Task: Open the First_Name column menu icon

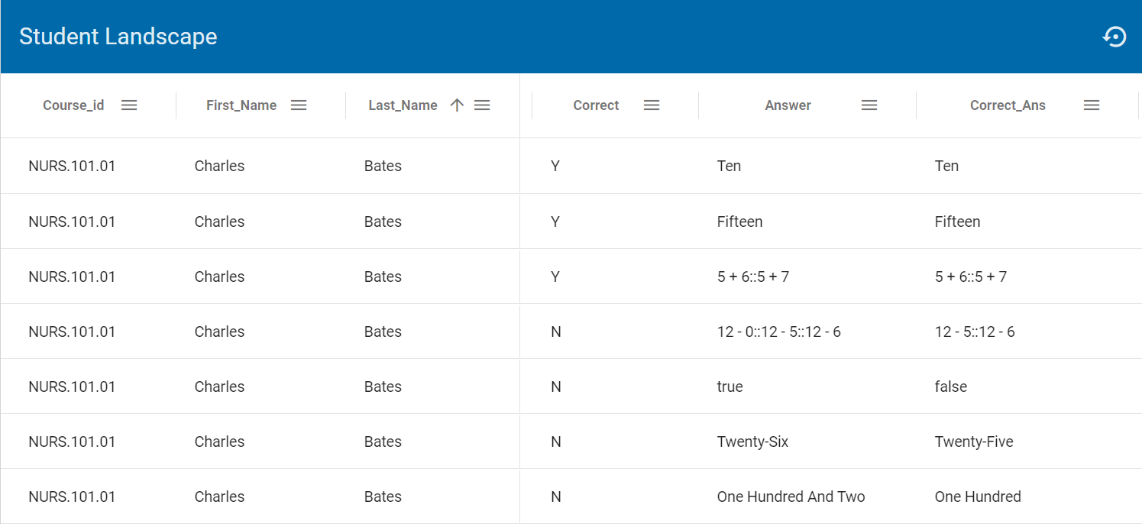Action: (299, 105)
